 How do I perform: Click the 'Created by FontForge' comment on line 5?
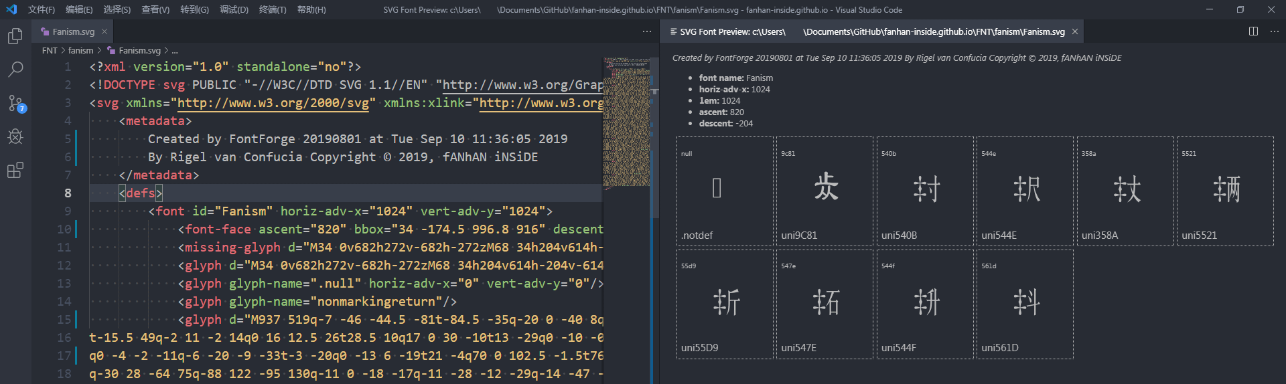(x=358, y=138)
